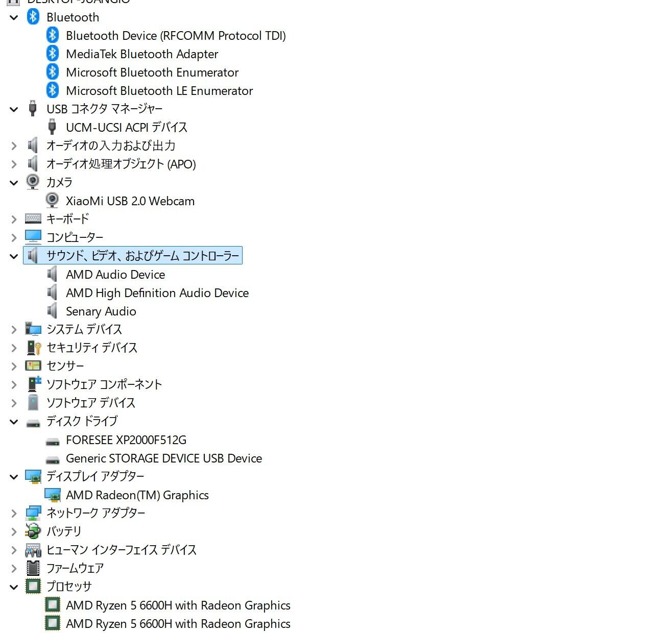Click the "Senary Audio" label
Viewport: 670px width, 633px height.
[101, 311]
